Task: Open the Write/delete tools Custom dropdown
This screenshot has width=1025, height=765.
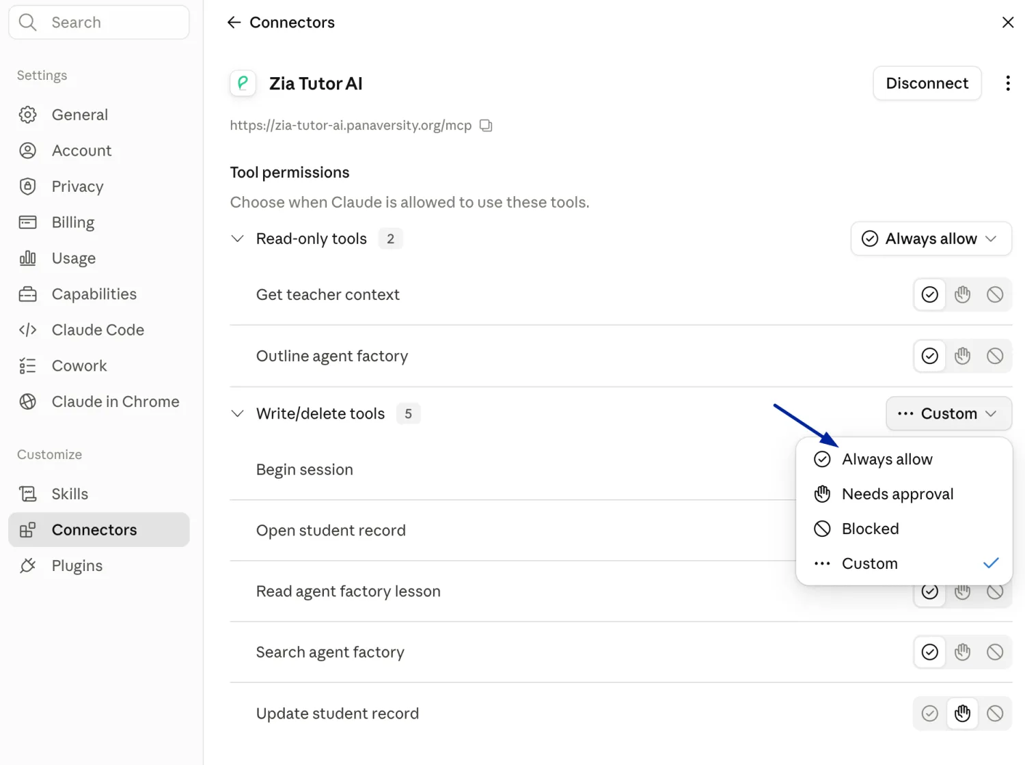Action: click(948, 414)
